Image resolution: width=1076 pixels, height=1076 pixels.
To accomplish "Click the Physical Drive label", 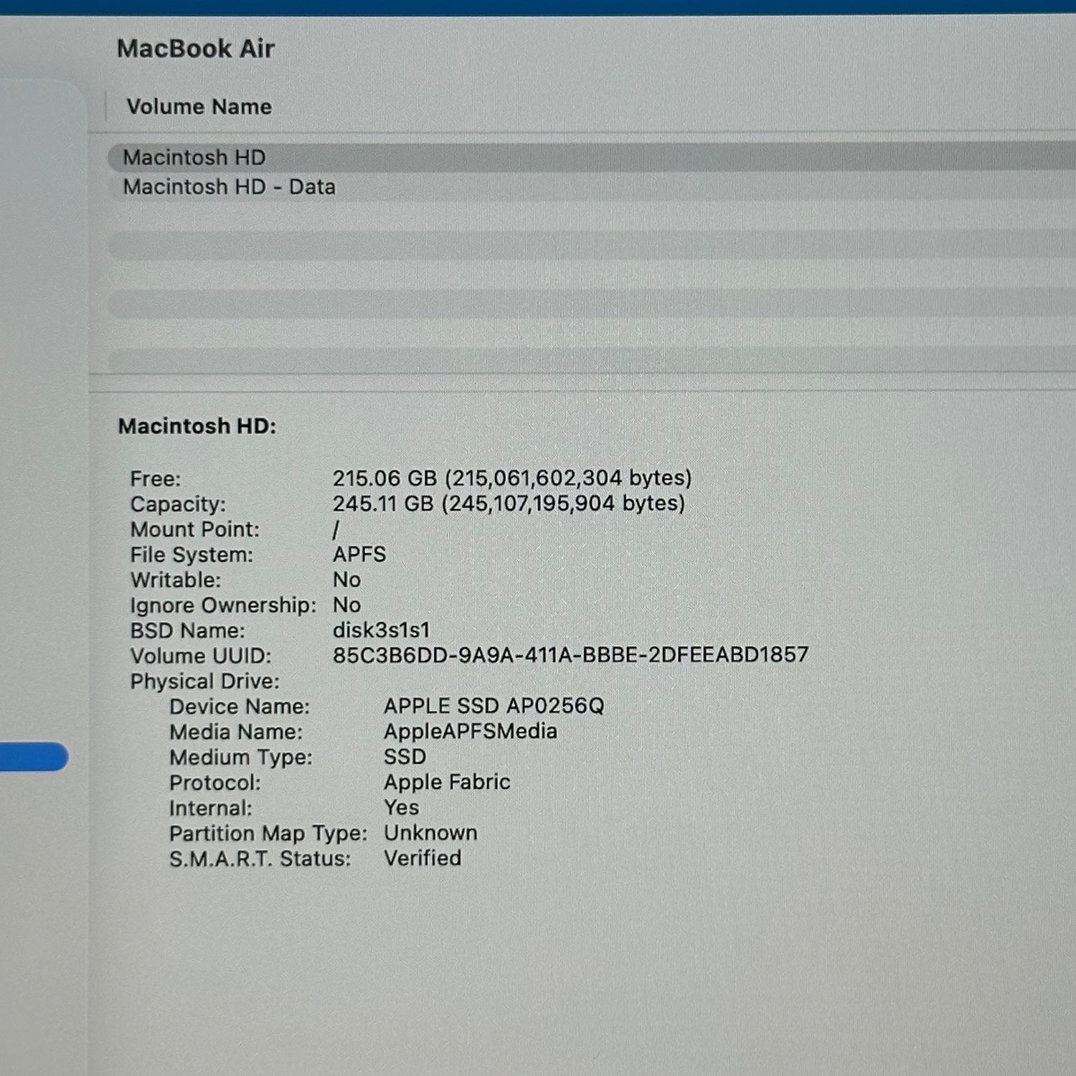I will coord(204,681).
